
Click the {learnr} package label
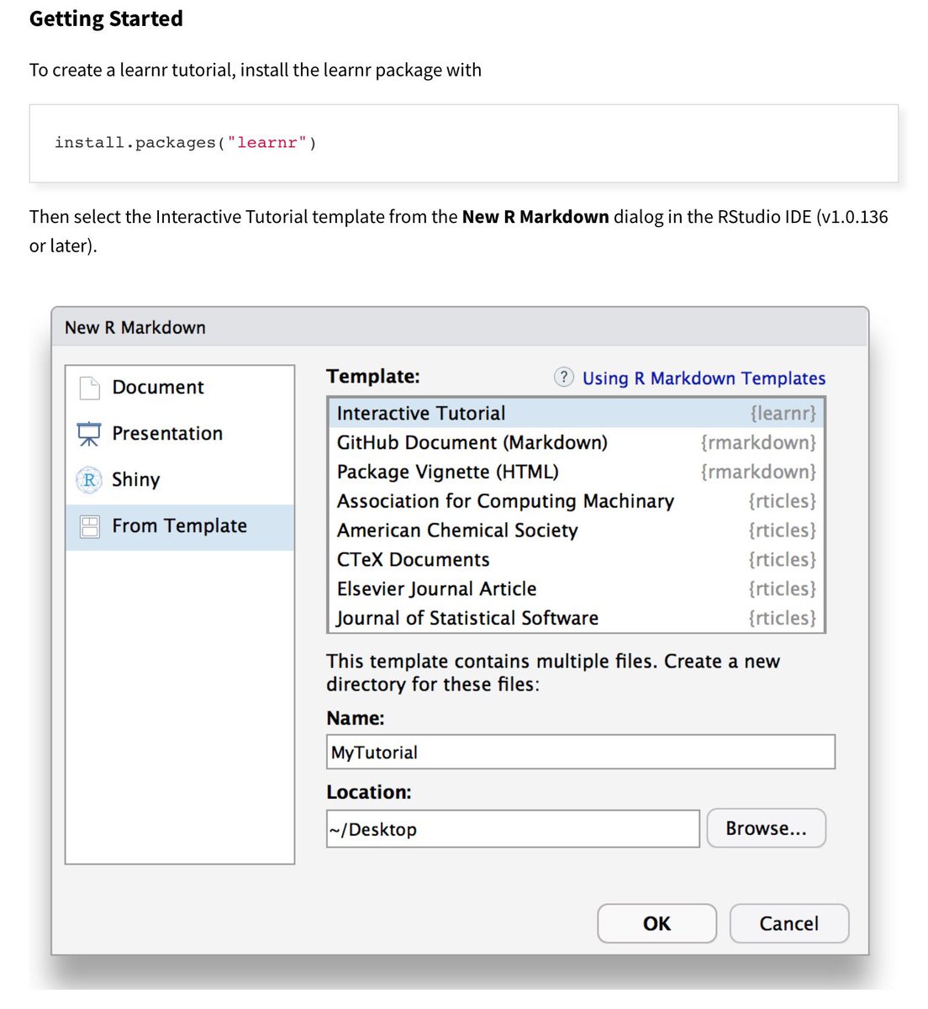click(783, 413)
